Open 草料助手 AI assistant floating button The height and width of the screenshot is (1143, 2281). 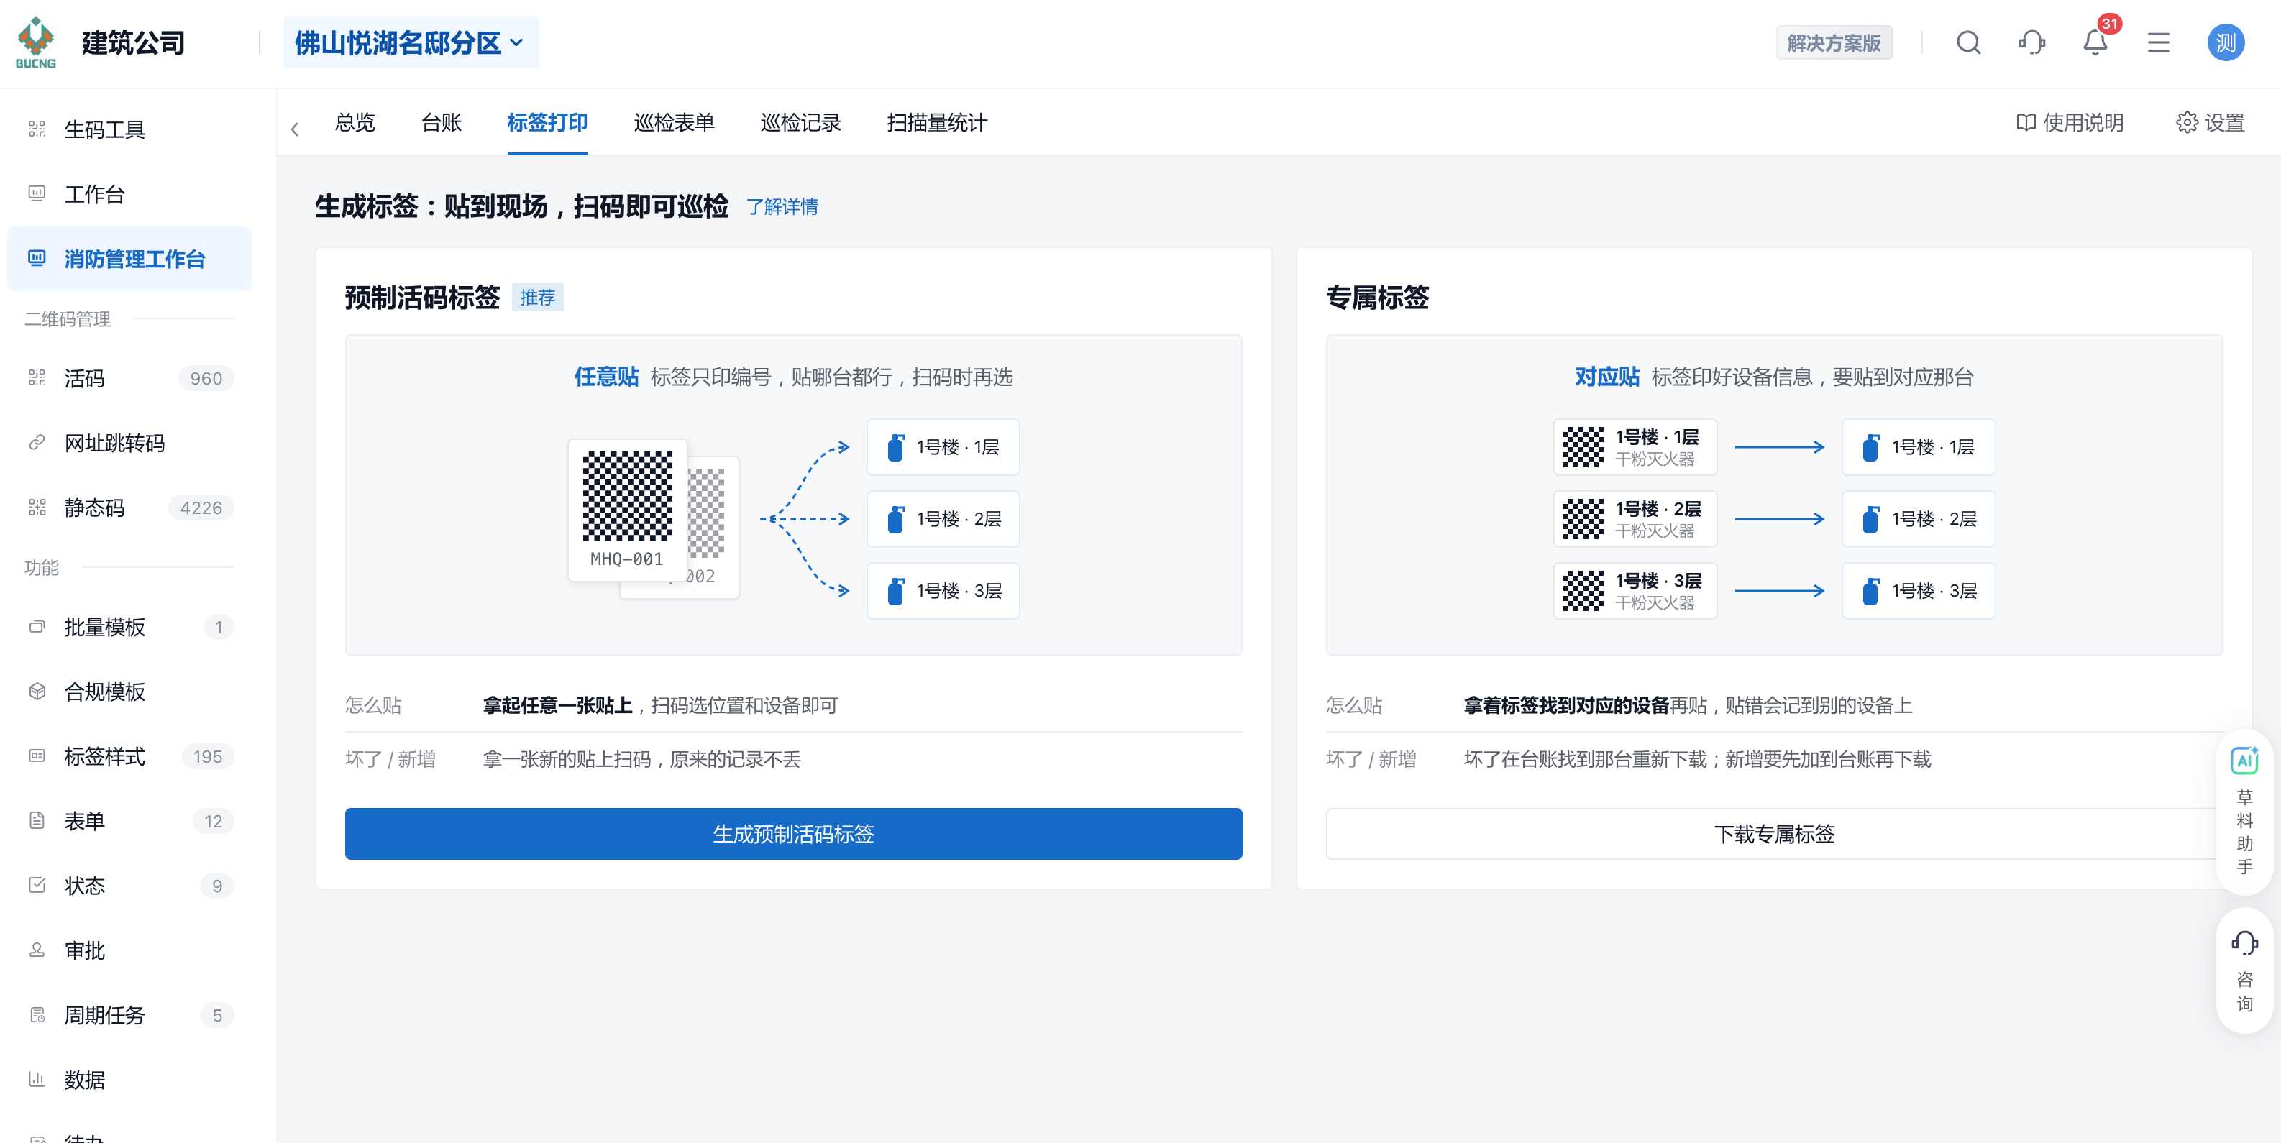click(x=2244, y=811)
